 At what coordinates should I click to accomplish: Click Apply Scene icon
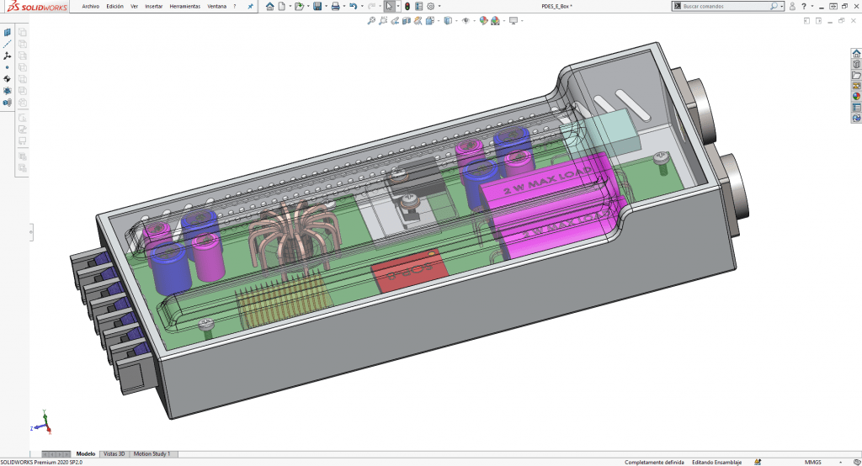click(495, 21)
